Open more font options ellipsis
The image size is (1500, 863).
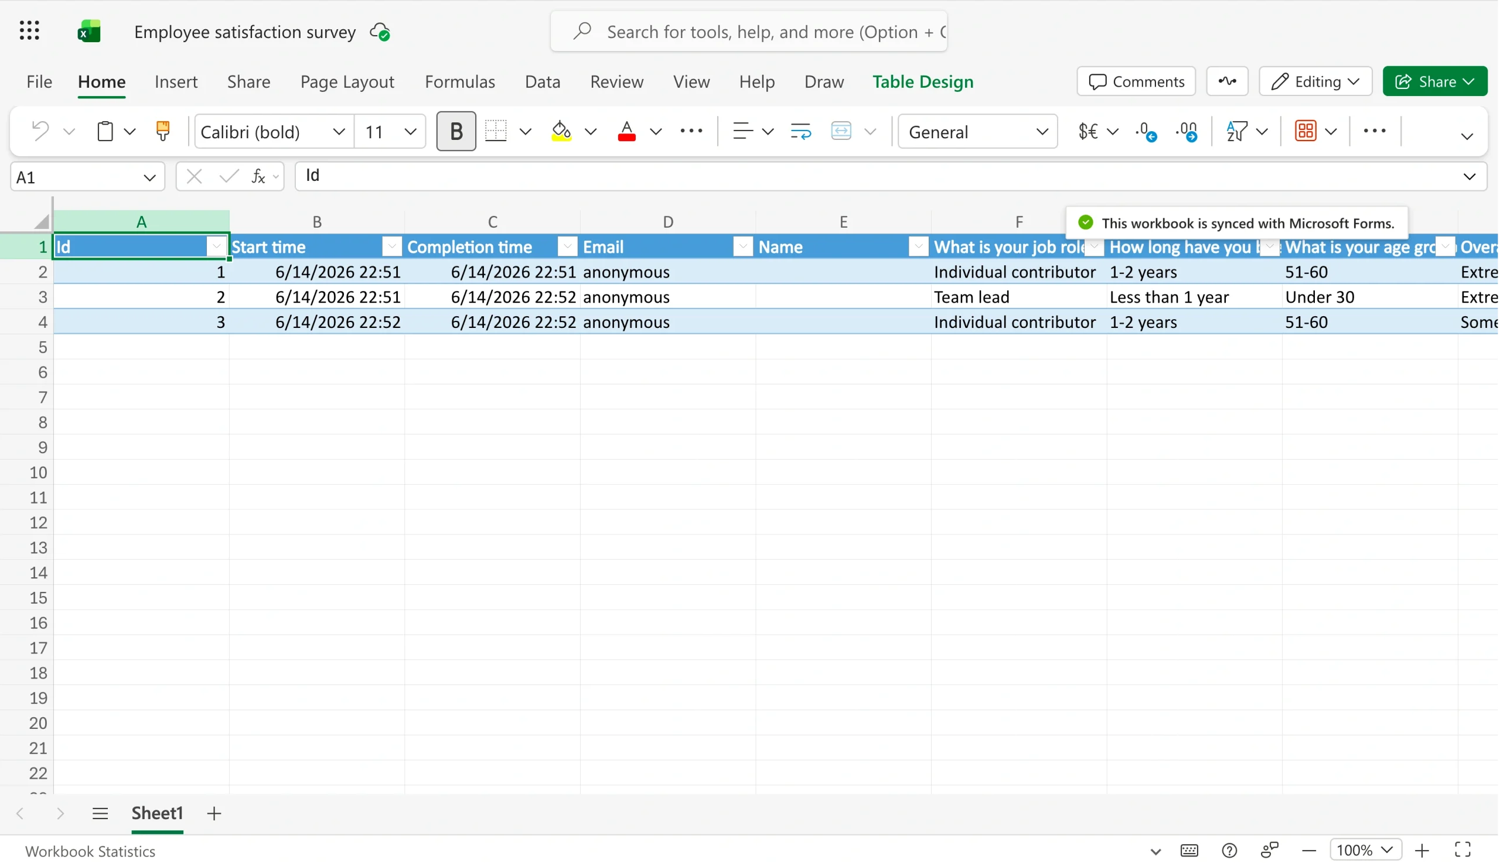[x=691, y=131]
